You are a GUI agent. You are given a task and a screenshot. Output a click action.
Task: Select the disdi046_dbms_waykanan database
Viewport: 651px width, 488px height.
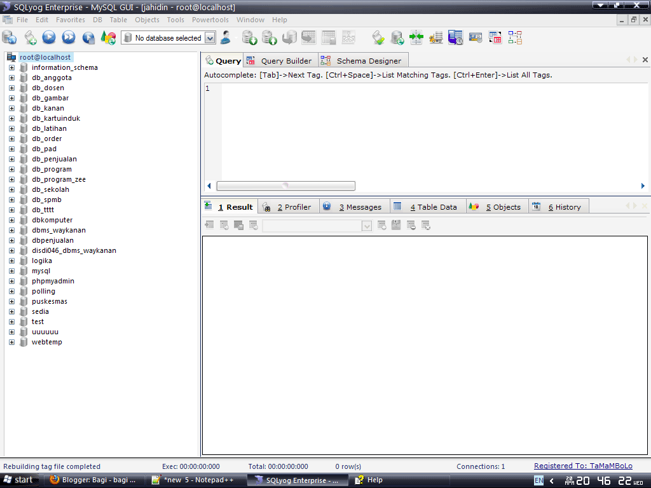click(74, 250)
